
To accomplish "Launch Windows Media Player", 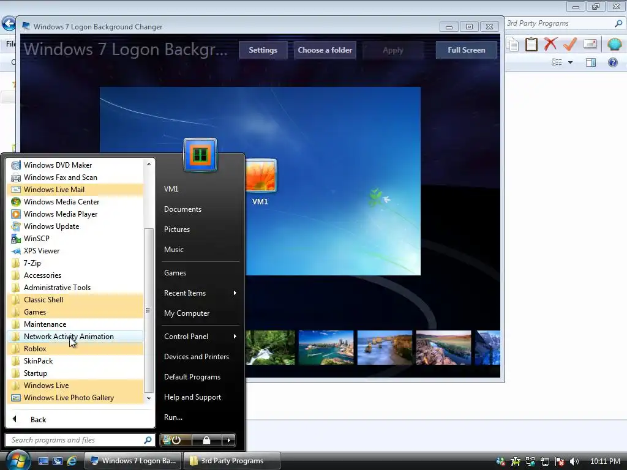I will tap(75, 214).
